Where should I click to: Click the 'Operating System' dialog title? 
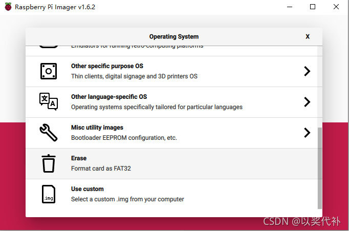[174, 36]
